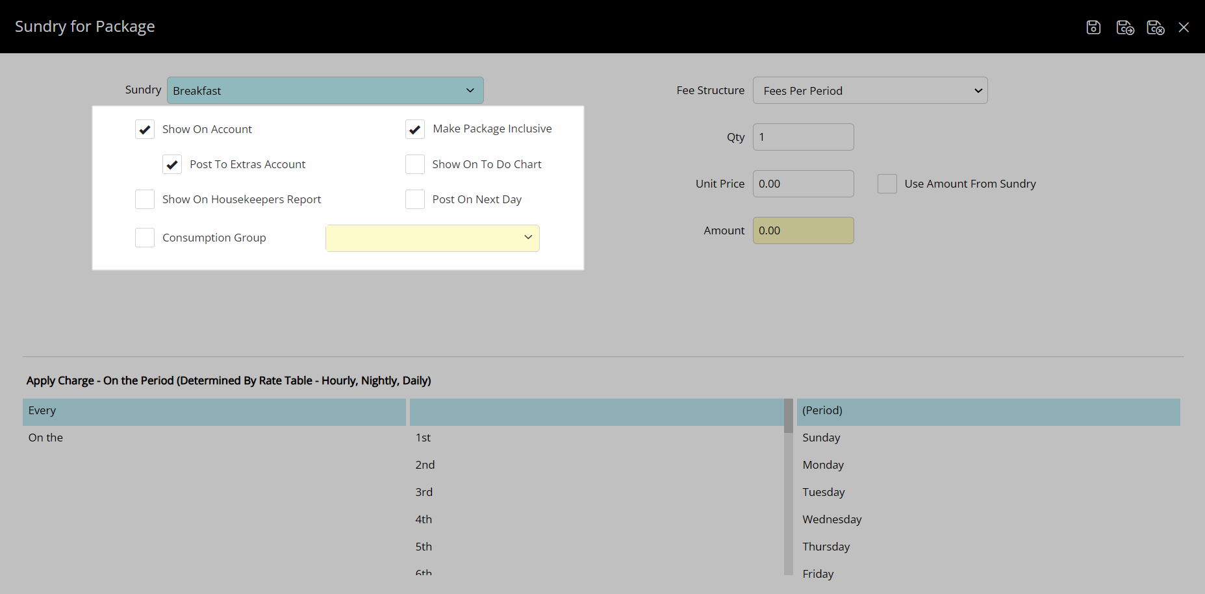The width and height of the screenshot is (1205, 594).
Task: Uncheck the Show On Account checkbox
Action: tap(145, 129)
